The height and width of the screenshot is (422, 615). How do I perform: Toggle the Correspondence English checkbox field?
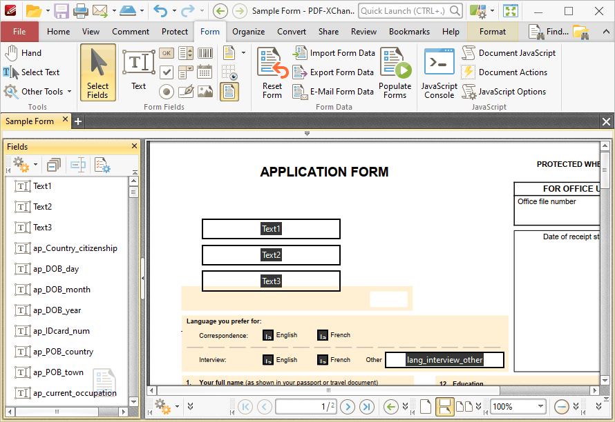click(x=268, y=335)
